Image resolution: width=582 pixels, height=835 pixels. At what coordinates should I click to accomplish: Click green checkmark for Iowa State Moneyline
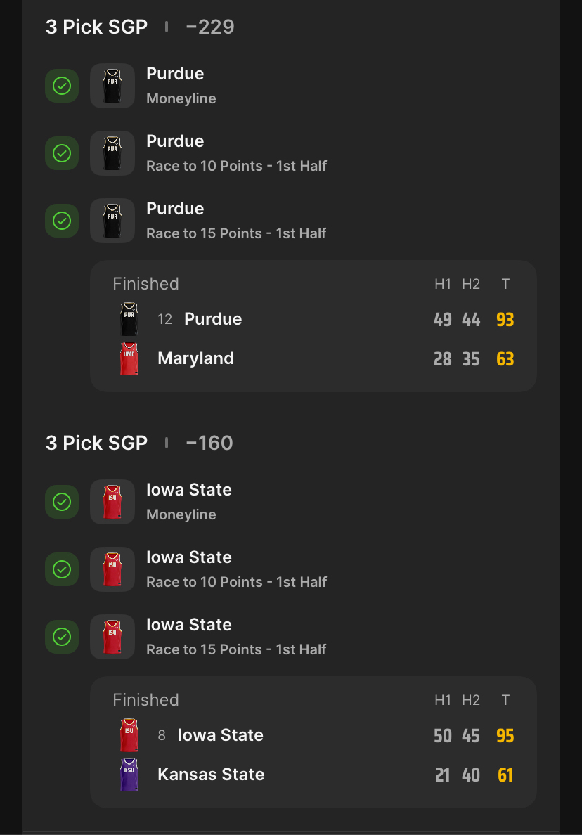[62, 502]
